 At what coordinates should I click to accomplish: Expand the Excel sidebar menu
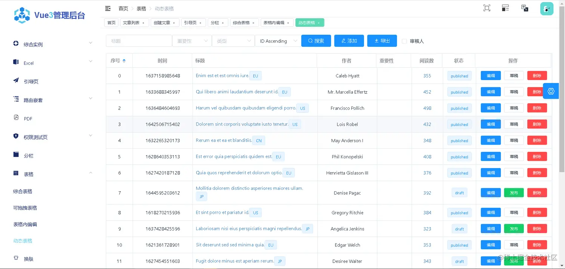(90, 61)
